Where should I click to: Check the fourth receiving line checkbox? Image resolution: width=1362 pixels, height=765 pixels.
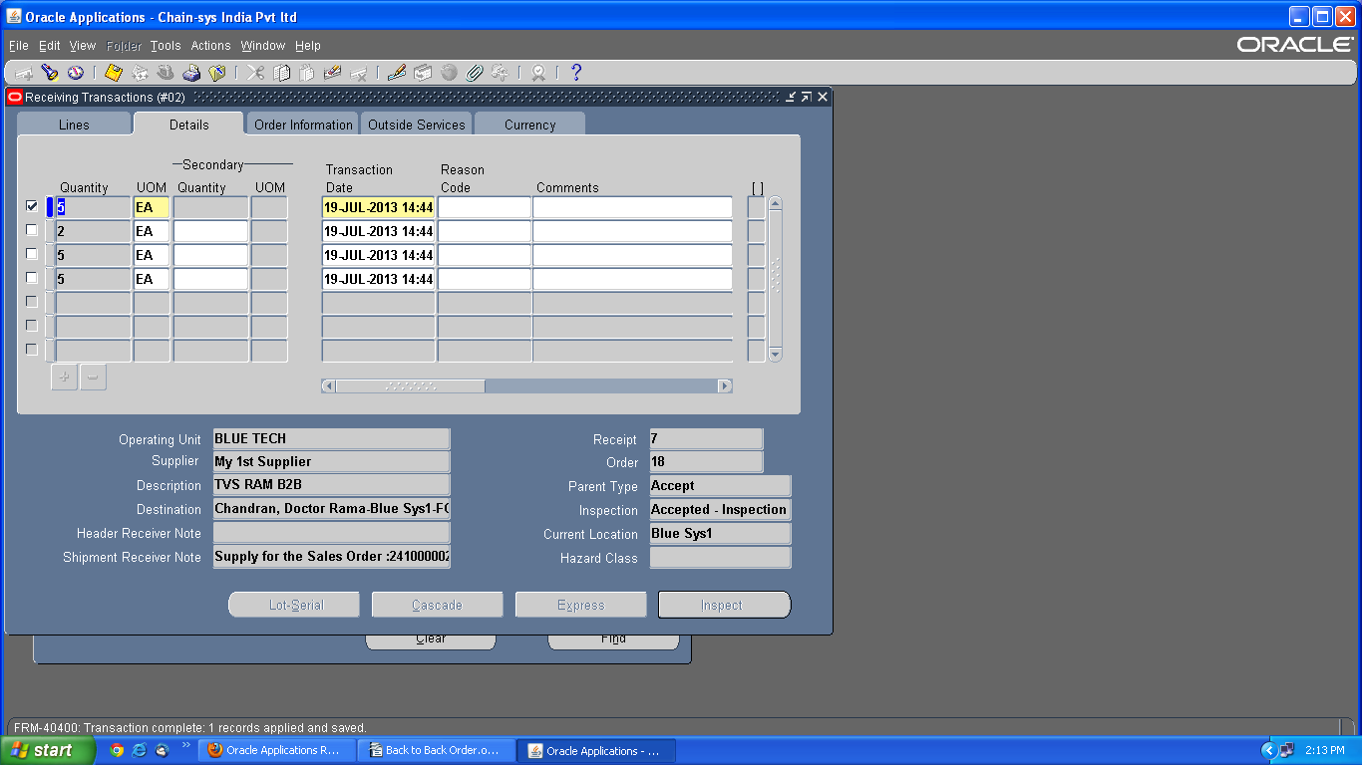(x=32, y=278)
